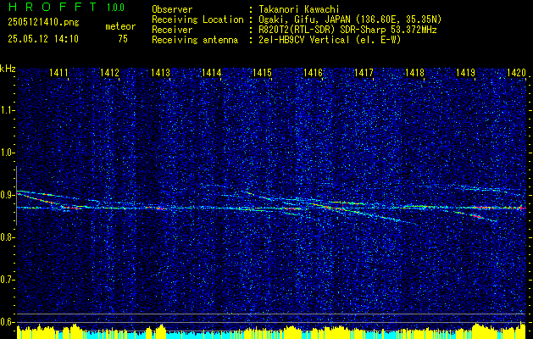Click the 0.6 frequency axis label
Screen dimensions: 533x339
tap(7, 322)
